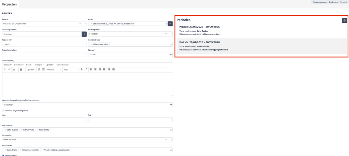Image resolution: width=349 pixels, height=156 pixels.
Task: Remove the Milieustraat Vonck tag
Action: (x=92, y=44)
